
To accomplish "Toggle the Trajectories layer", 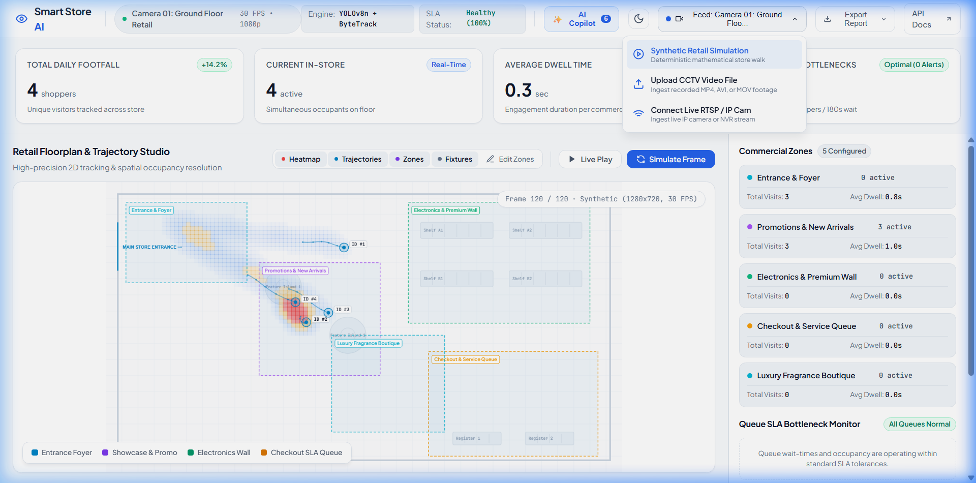I will [x=358, y=159].
